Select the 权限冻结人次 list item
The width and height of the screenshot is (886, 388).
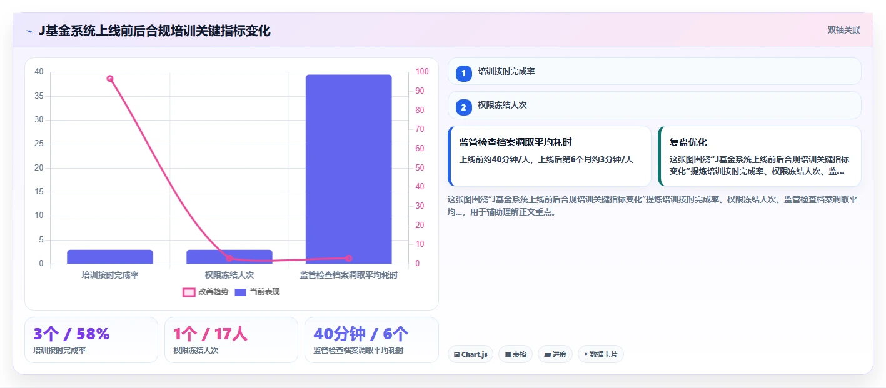655,105
